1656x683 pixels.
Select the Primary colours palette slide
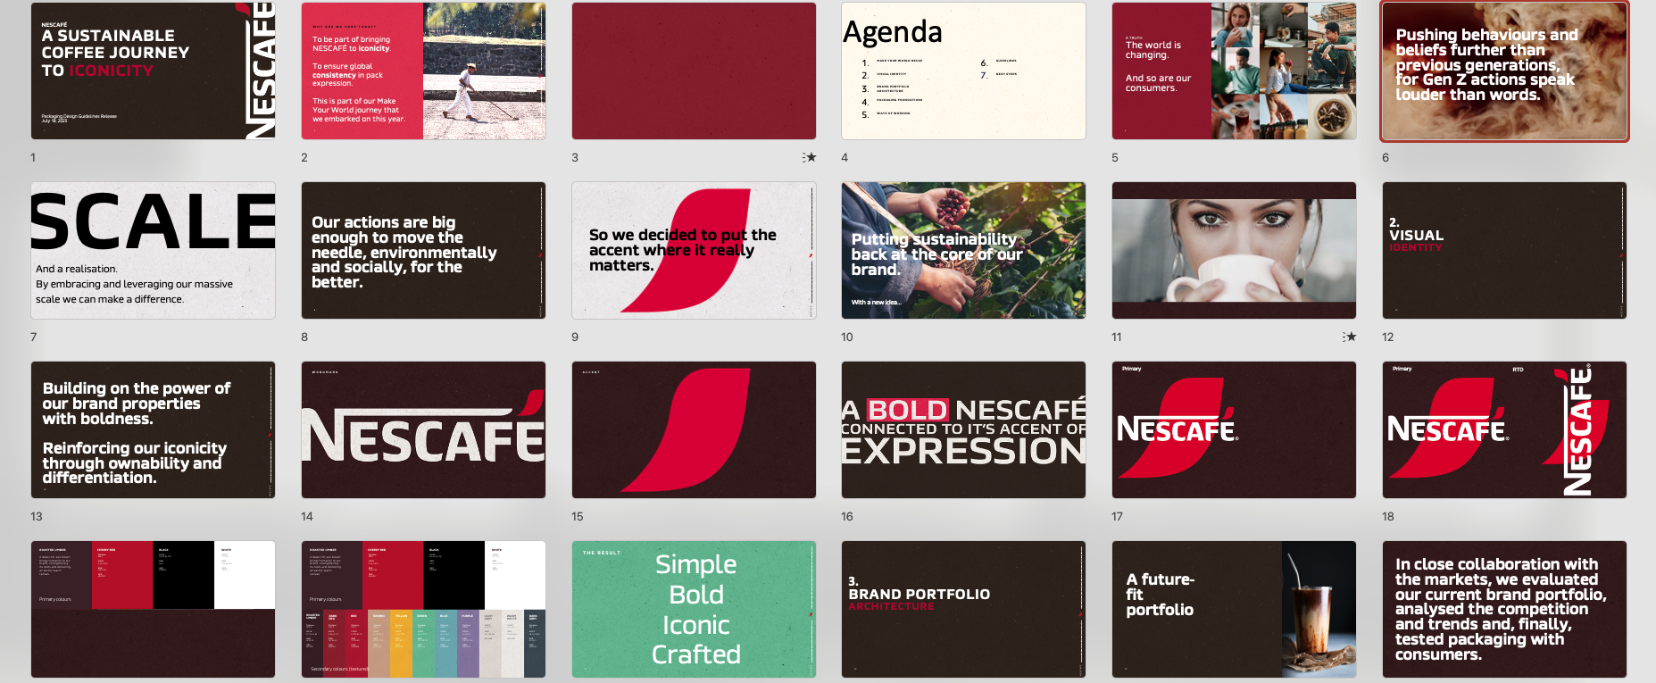tap(154, 610)
